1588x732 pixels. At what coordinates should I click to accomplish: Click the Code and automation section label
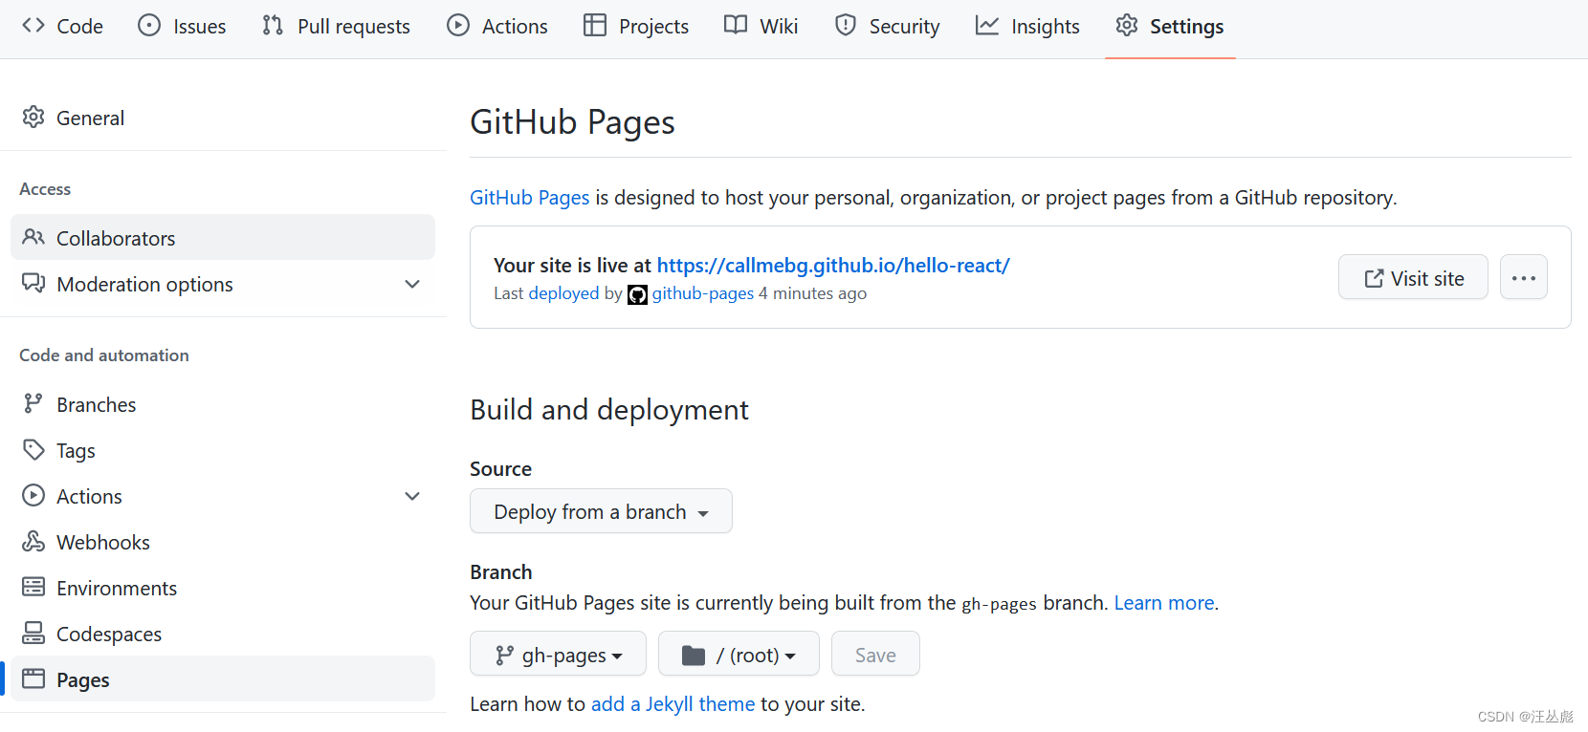coord(104,355)
